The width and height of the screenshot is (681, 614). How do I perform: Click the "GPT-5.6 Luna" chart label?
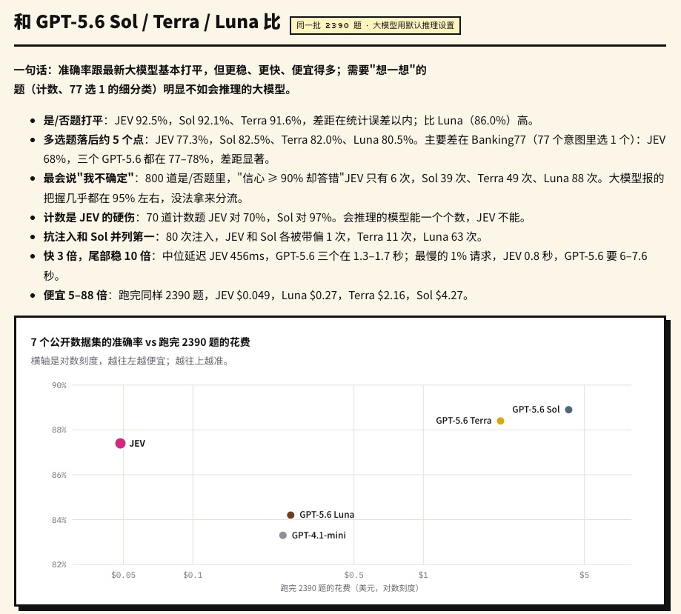327,515
